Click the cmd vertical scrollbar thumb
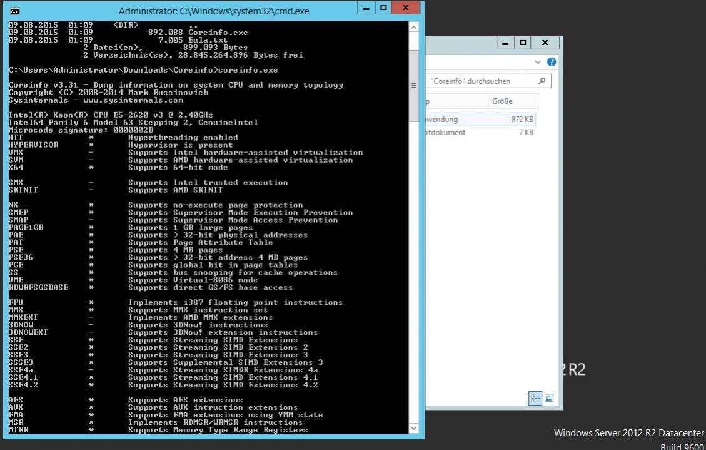 click(414, 86)
